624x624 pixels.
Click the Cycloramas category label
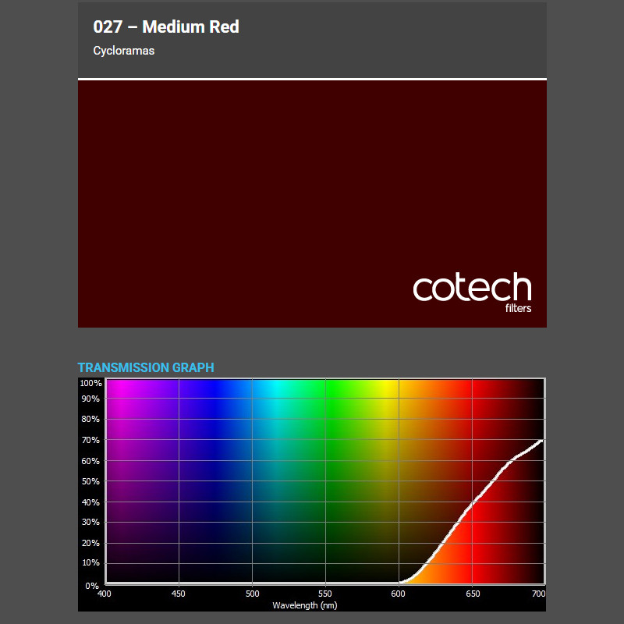tap(123, 50)
